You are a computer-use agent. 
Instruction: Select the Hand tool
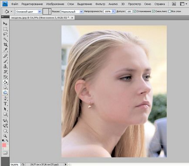pos(5,131)
